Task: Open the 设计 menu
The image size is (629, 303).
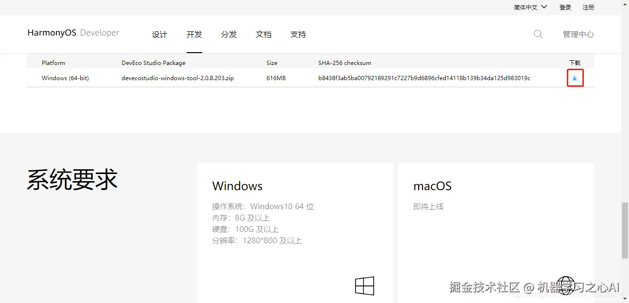Action: 160,35
